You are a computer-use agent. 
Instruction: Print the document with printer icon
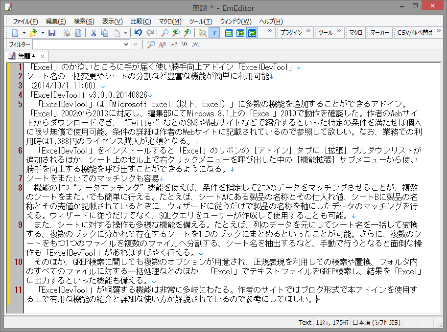[67, 33]
